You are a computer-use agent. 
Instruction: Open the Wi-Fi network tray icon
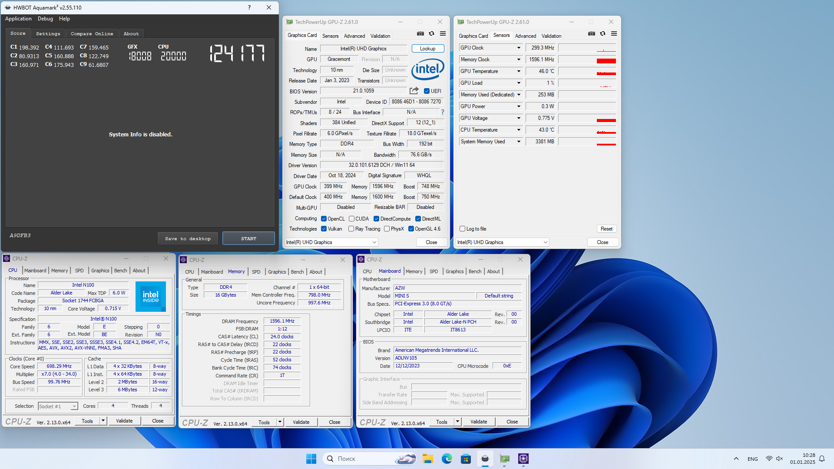click(x=769, y=459)
